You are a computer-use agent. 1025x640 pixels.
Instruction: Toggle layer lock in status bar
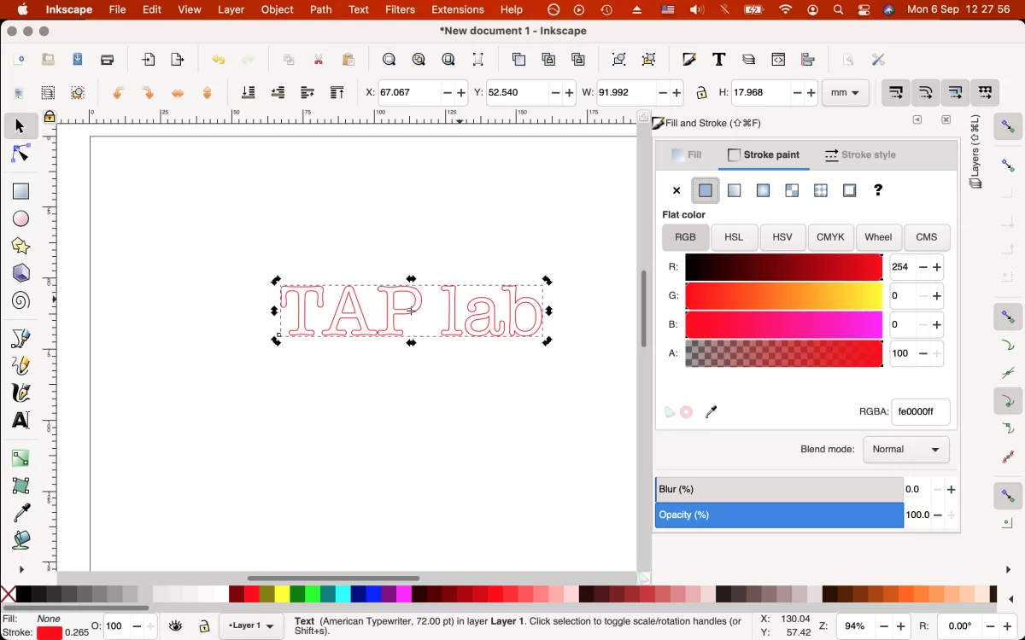pyautogui.click(x=204, y=626)
